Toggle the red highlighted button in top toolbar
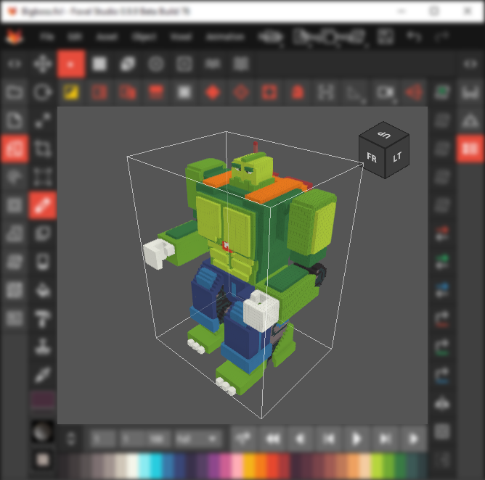Image resolution: width=485 pixels, height=480 pixels. click(71, 65)
